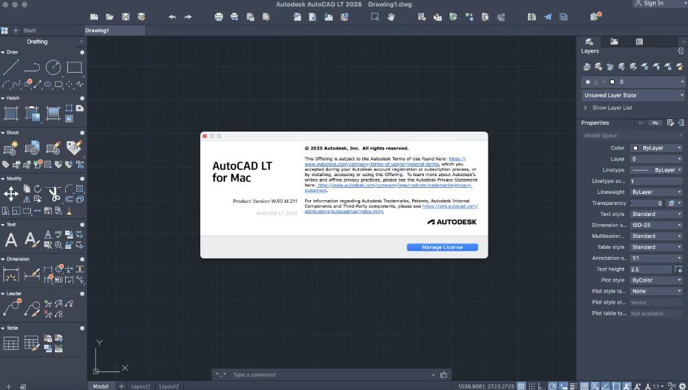Open the Draw panel settings gear
Viewport: 688px width, 390px height.
(x=82, y=52)
